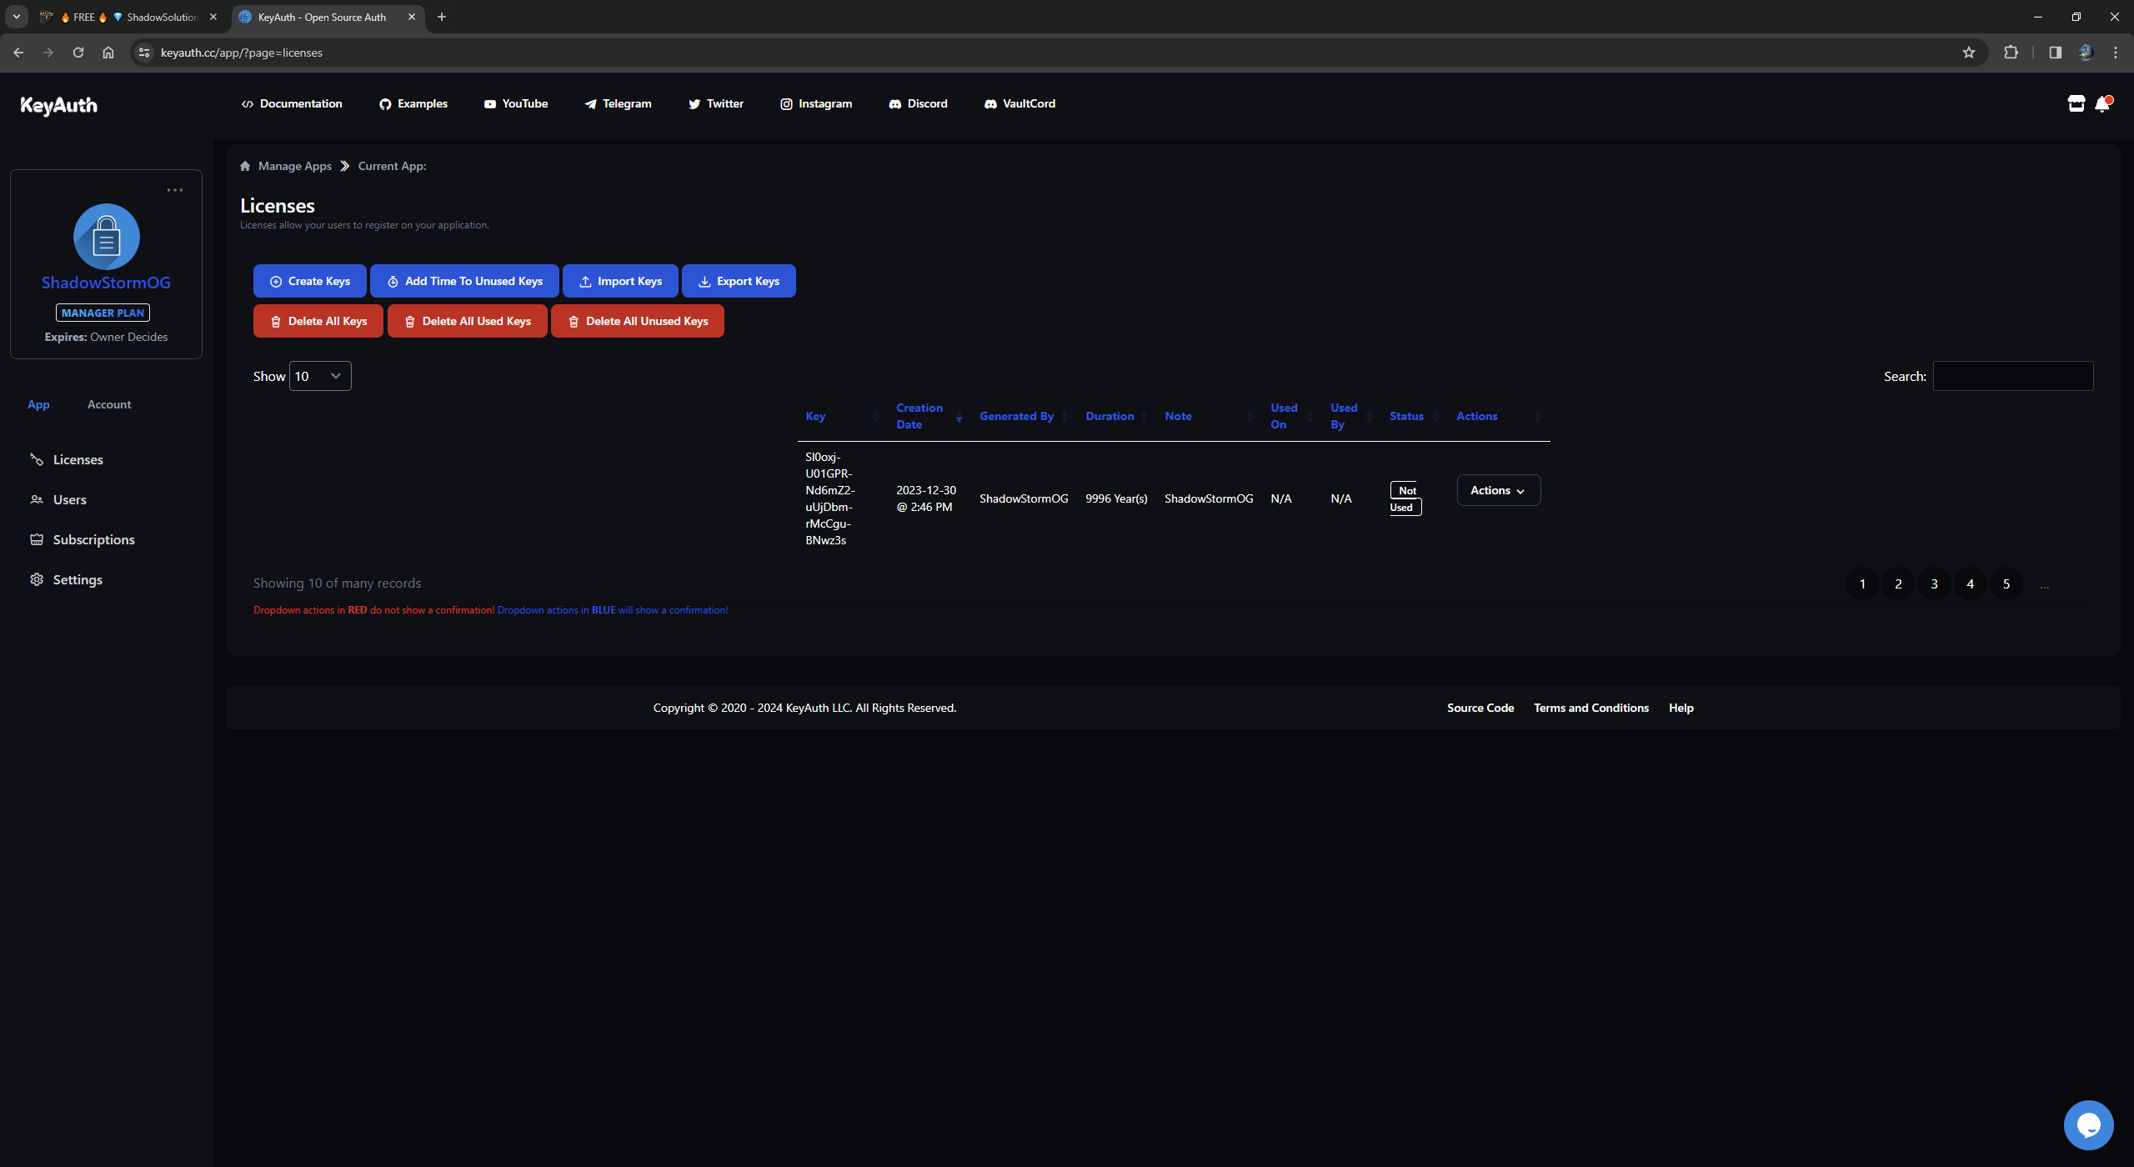This screenshot has width=2134, height=1167.
Task: Sort by Duration column
Action: pyautogui.click(x=1117, y=416)
